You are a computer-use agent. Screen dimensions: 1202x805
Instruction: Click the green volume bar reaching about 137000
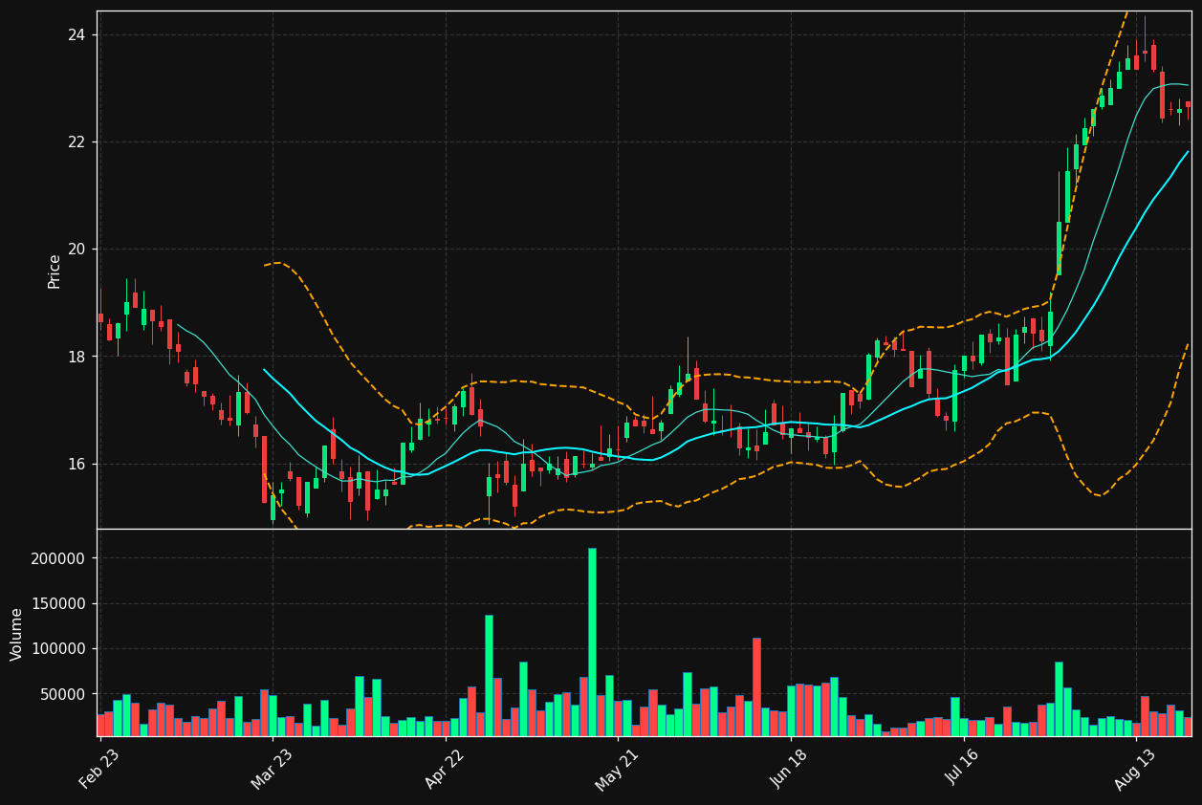pos(489,675)
